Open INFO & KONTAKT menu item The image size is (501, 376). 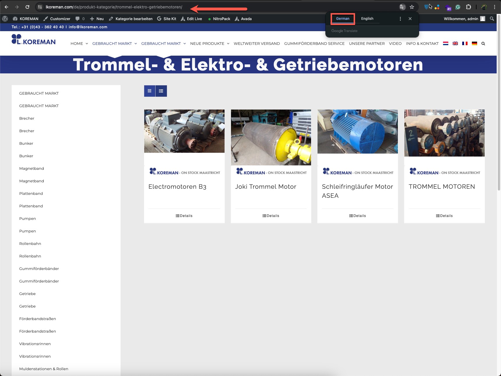click(x=422, y=43)
